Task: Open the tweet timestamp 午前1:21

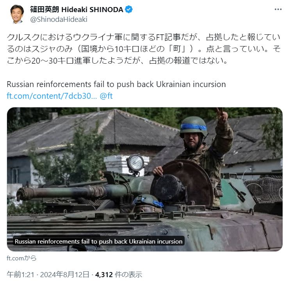Action: pos(21,274)
